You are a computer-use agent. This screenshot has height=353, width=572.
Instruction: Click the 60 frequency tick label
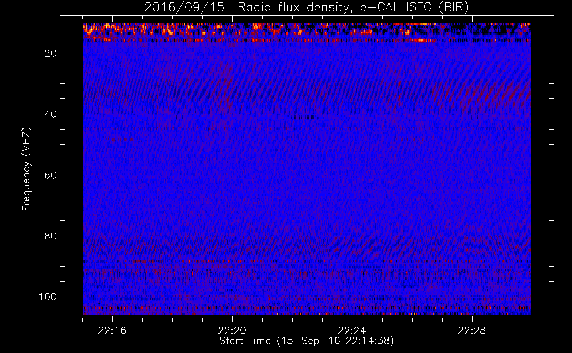pos(51,175)
